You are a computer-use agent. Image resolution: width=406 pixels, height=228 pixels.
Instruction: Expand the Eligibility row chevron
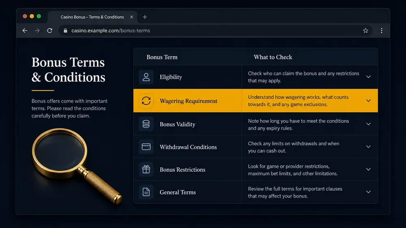click(x=369, y=77)
